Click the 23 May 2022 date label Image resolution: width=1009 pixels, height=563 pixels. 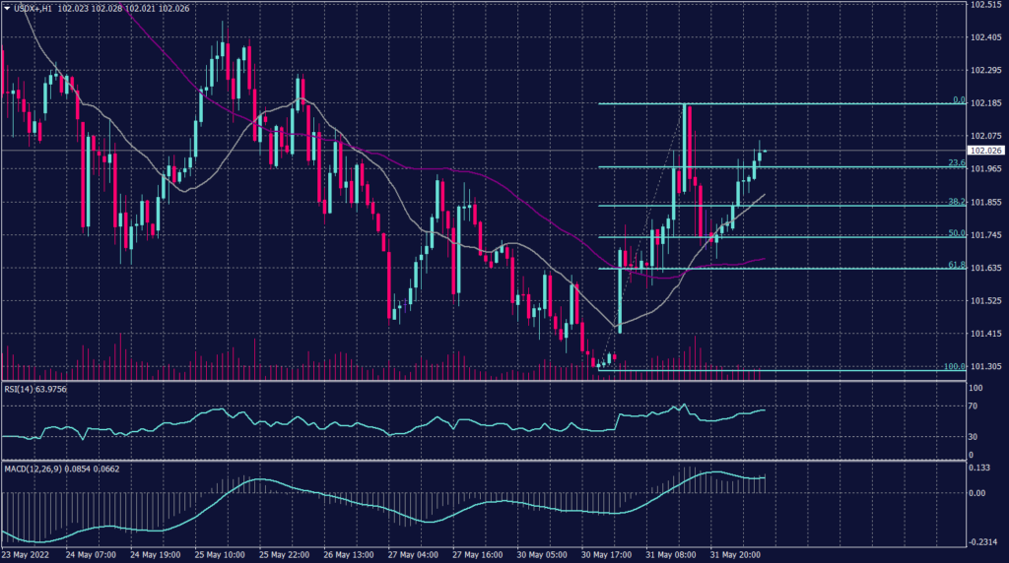pos(26,555)
